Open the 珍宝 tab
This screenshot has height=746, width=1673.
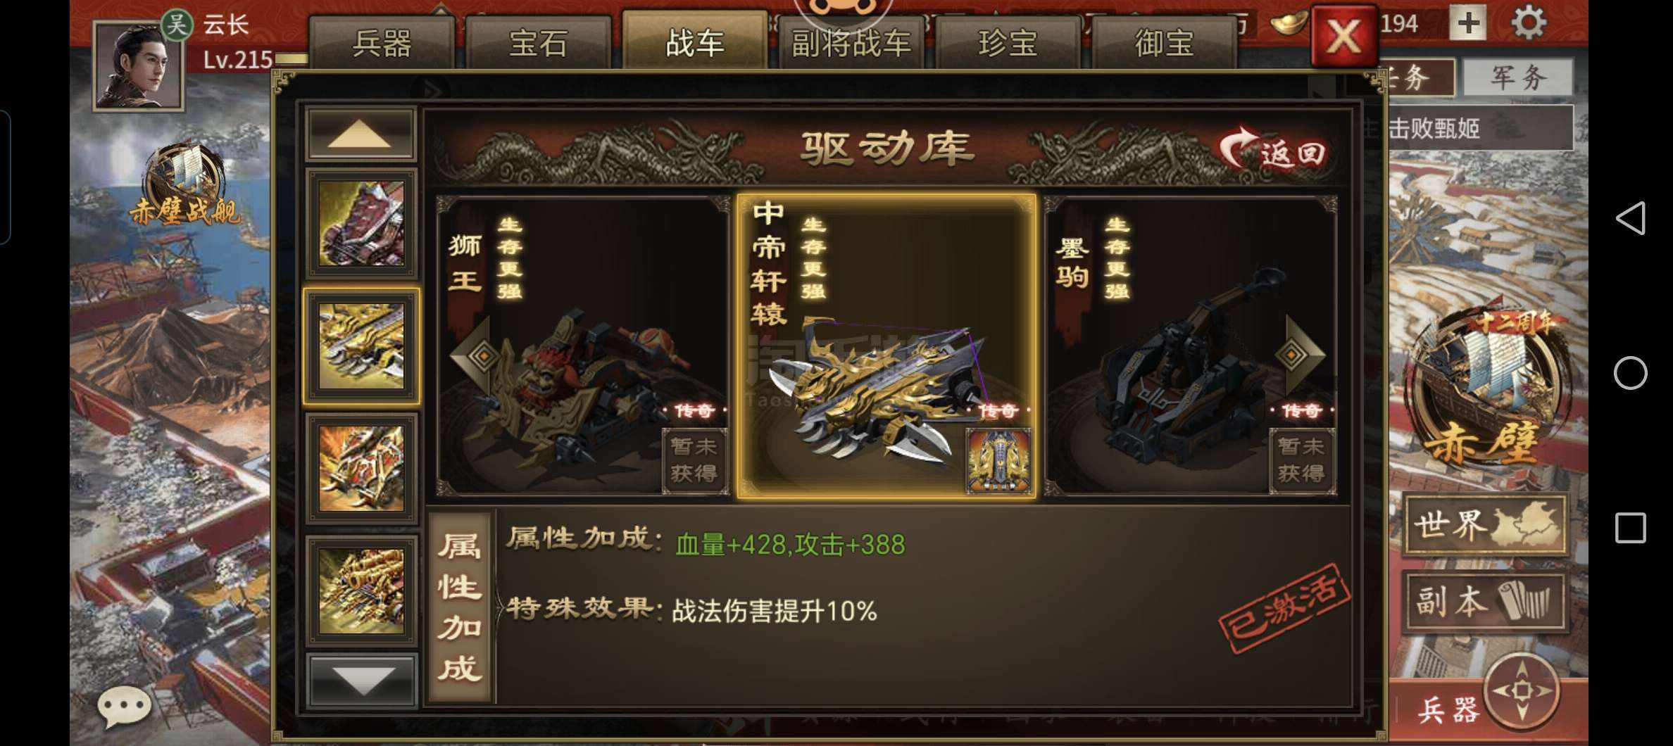tap(1008, 43)
